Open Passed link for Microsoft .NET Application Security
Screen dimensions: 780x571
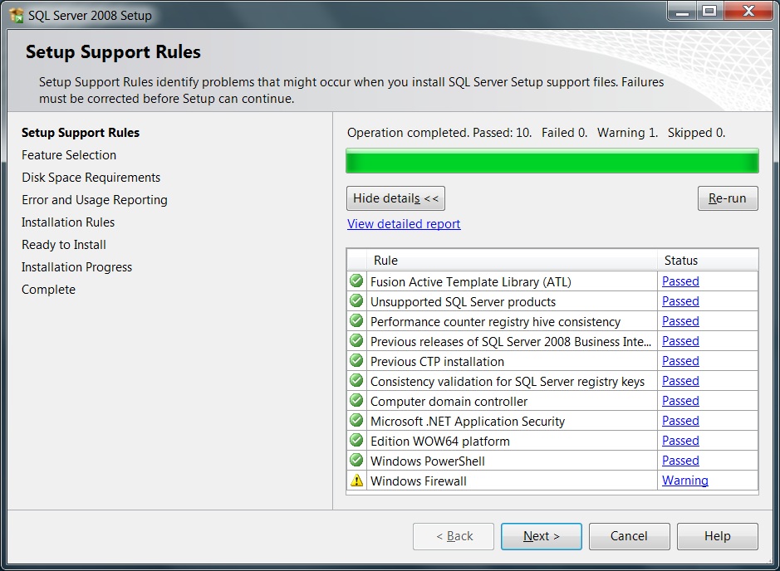pyautogui.click(x=680, y=421)
